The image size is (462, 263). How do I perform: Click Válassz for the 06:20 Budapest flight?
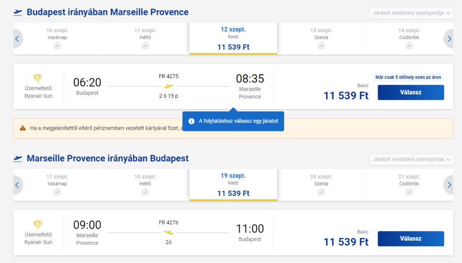[x=411, y=92]
